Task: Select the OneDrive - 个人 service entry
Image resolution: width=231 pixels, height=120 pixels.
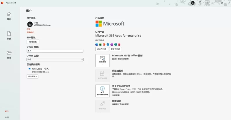Action: click(x=40, y=69)
